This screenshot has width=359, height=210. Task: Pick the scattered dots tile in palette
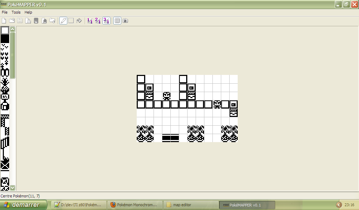[5, 47]
